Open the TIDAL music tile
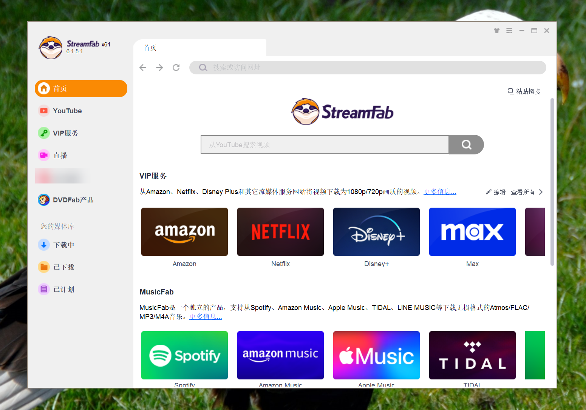586x410 pixels. (x=472, y=355)
